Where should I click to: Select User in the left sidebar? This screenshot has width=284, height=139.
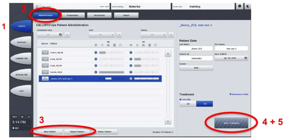coord(21,91)
